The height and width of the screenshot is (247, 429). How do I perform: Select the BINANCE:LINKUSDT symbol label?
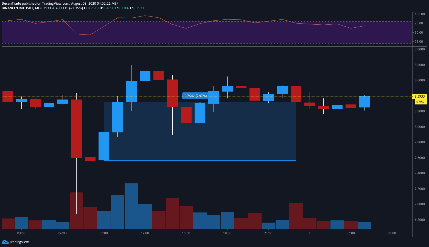(x=17, y=8)
